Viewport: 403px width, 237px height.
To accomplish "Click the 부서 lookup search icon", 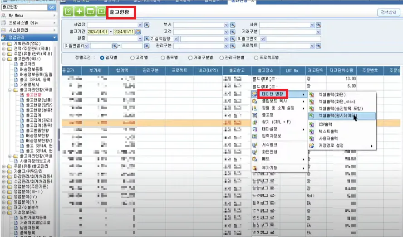I will click(233, 25).
